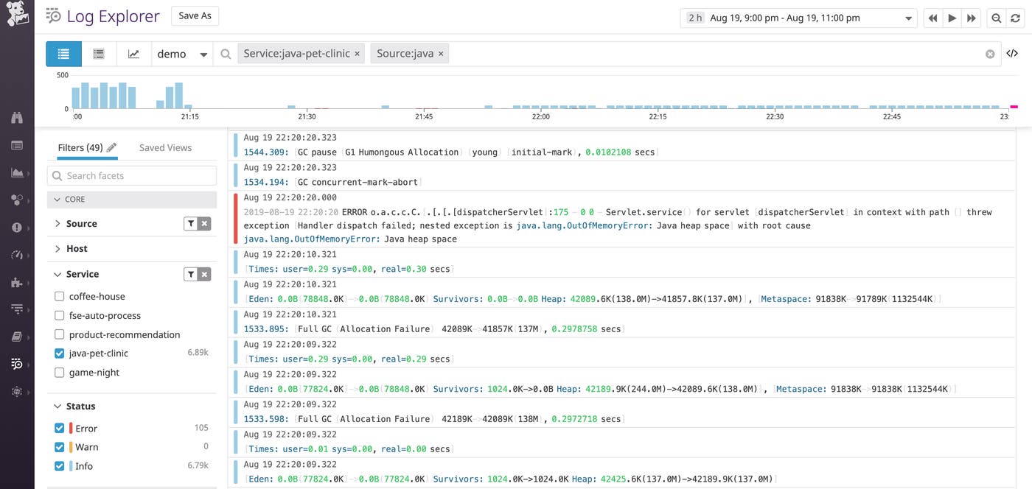The width and height of the screenshot is (1032, 489).
Task: Collapse the Service facet section
Action: [x=57, y=273]
